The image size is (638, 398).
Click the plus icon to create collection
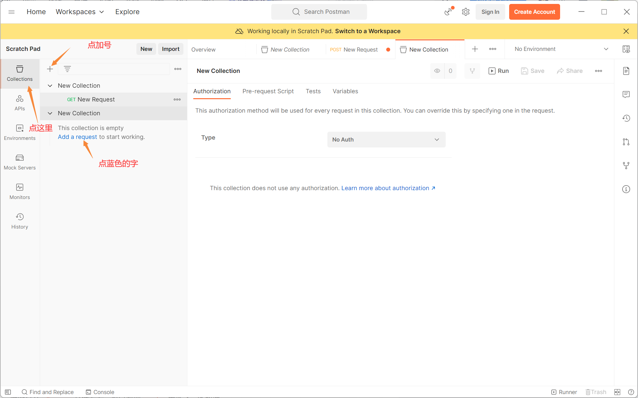[50, 69]
